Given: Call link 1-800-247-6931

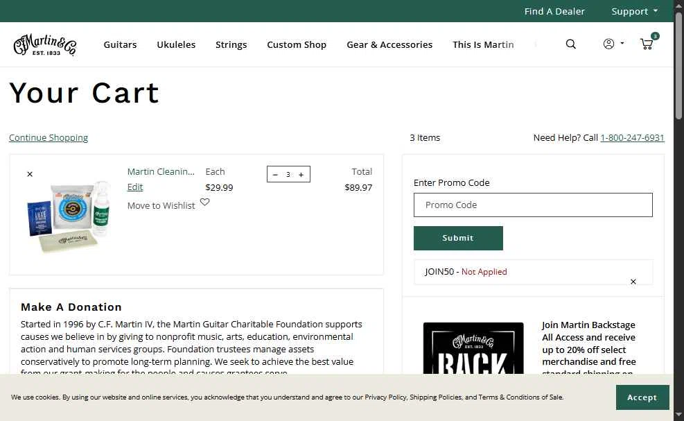Looking at the screenshot, I should (632, 137).
